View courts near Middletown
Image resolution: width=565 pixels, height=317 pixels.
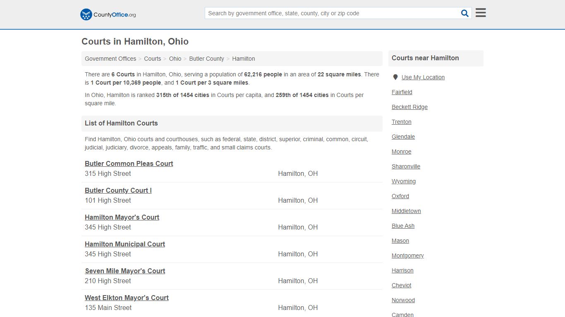point(406,211)
